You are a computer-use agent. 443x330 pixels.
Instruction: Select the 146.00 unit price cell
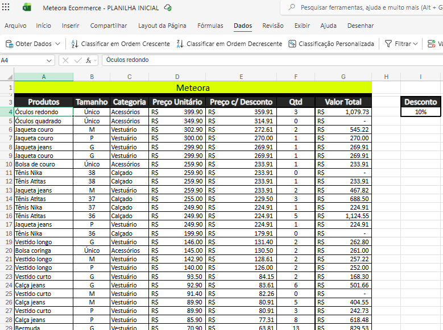click(x=177, y=242)
